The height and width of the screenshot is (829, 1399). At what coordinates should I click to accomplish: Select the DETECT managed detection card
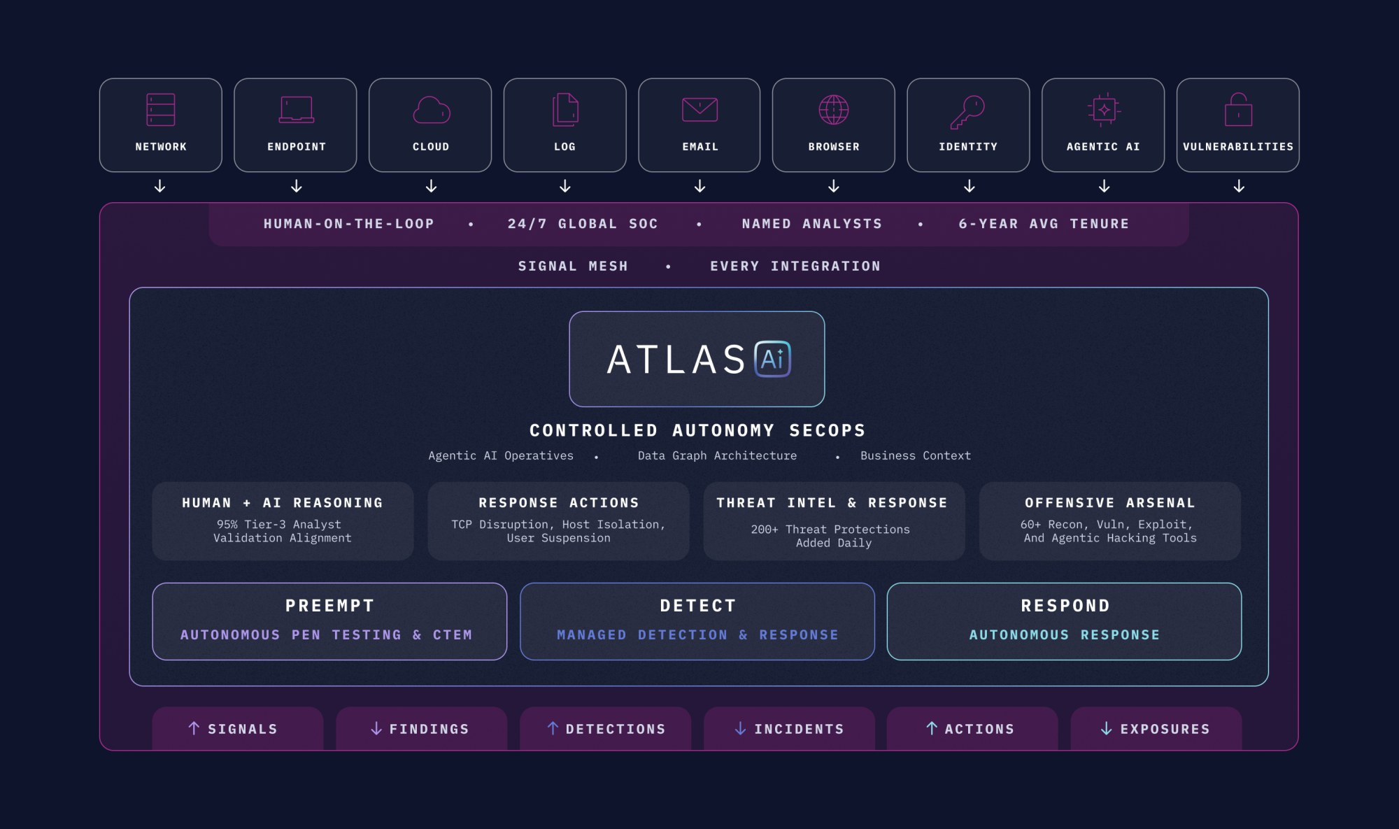click(697, 621)
